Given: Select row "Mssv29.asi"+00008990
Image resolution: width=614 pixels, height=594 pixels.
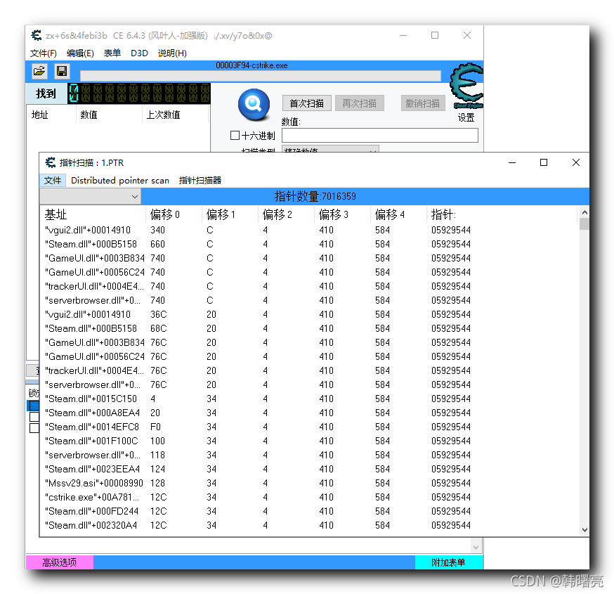Looking at the screenshot, I should 309,483.
